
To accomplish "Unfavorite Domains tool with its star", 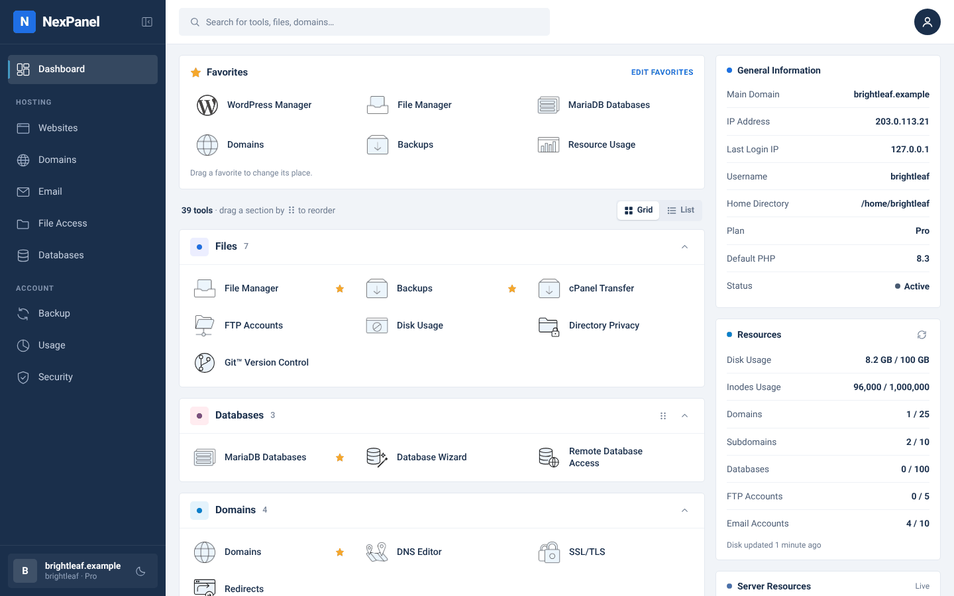I will (340, 552).
